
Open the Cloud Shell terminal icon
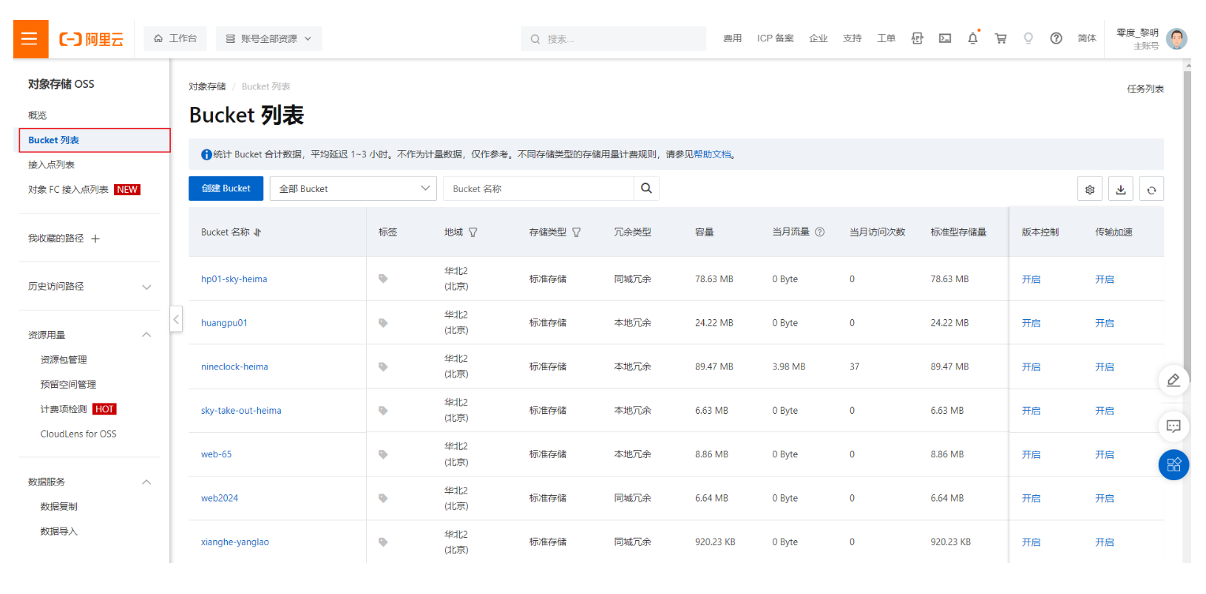[945, 38]
